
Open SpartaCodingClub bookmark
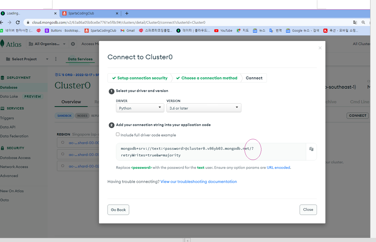coord(100,31)
